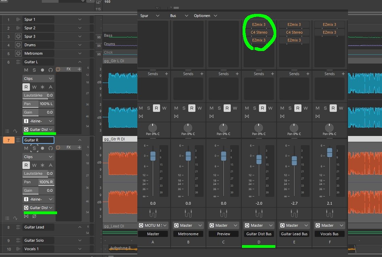Collapse the Guitar R track
382x257 pixels.
(x=80, y=140)
